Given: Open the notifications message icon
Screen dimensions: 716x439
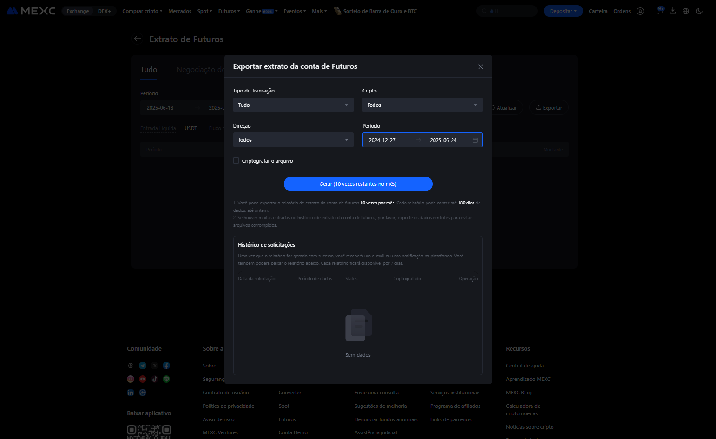Looking at the screenshot, I should [660, 11].
